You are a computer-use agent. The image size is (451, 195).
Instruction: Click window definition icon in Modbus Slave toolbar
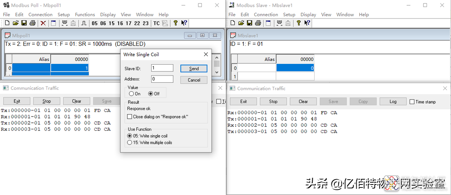[269, 23]
